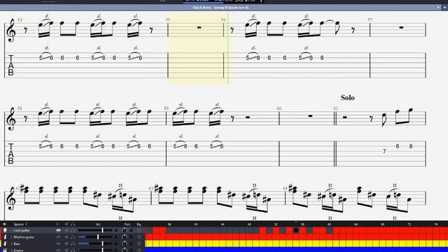Click tab fret 8 in measure 61
This screenshot has width=448, height=252.
(411, 146)
